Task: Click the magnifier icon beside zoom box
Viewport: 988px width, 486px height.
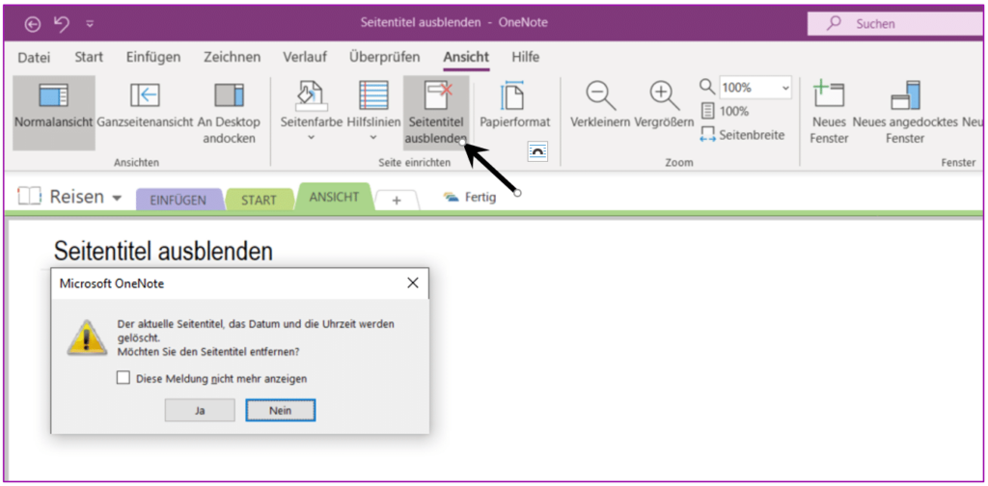Action: (707, 87)
